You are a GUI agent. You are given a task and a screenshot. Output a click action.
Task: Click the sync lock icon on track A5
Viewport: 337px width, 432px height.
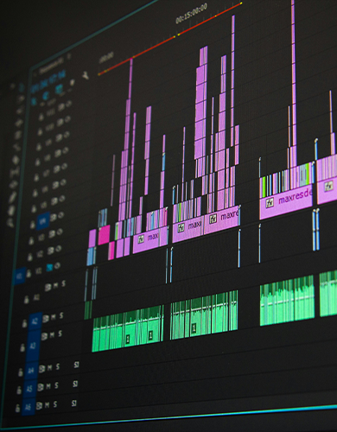41,387
